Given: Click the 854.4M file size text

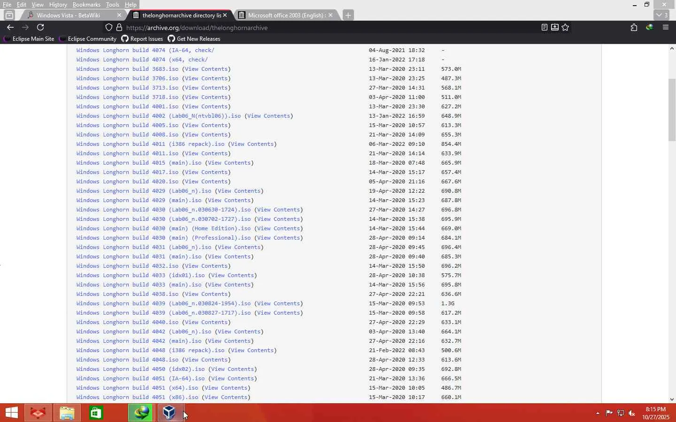Looking at the screenshot, I should [x=451, y=144].
